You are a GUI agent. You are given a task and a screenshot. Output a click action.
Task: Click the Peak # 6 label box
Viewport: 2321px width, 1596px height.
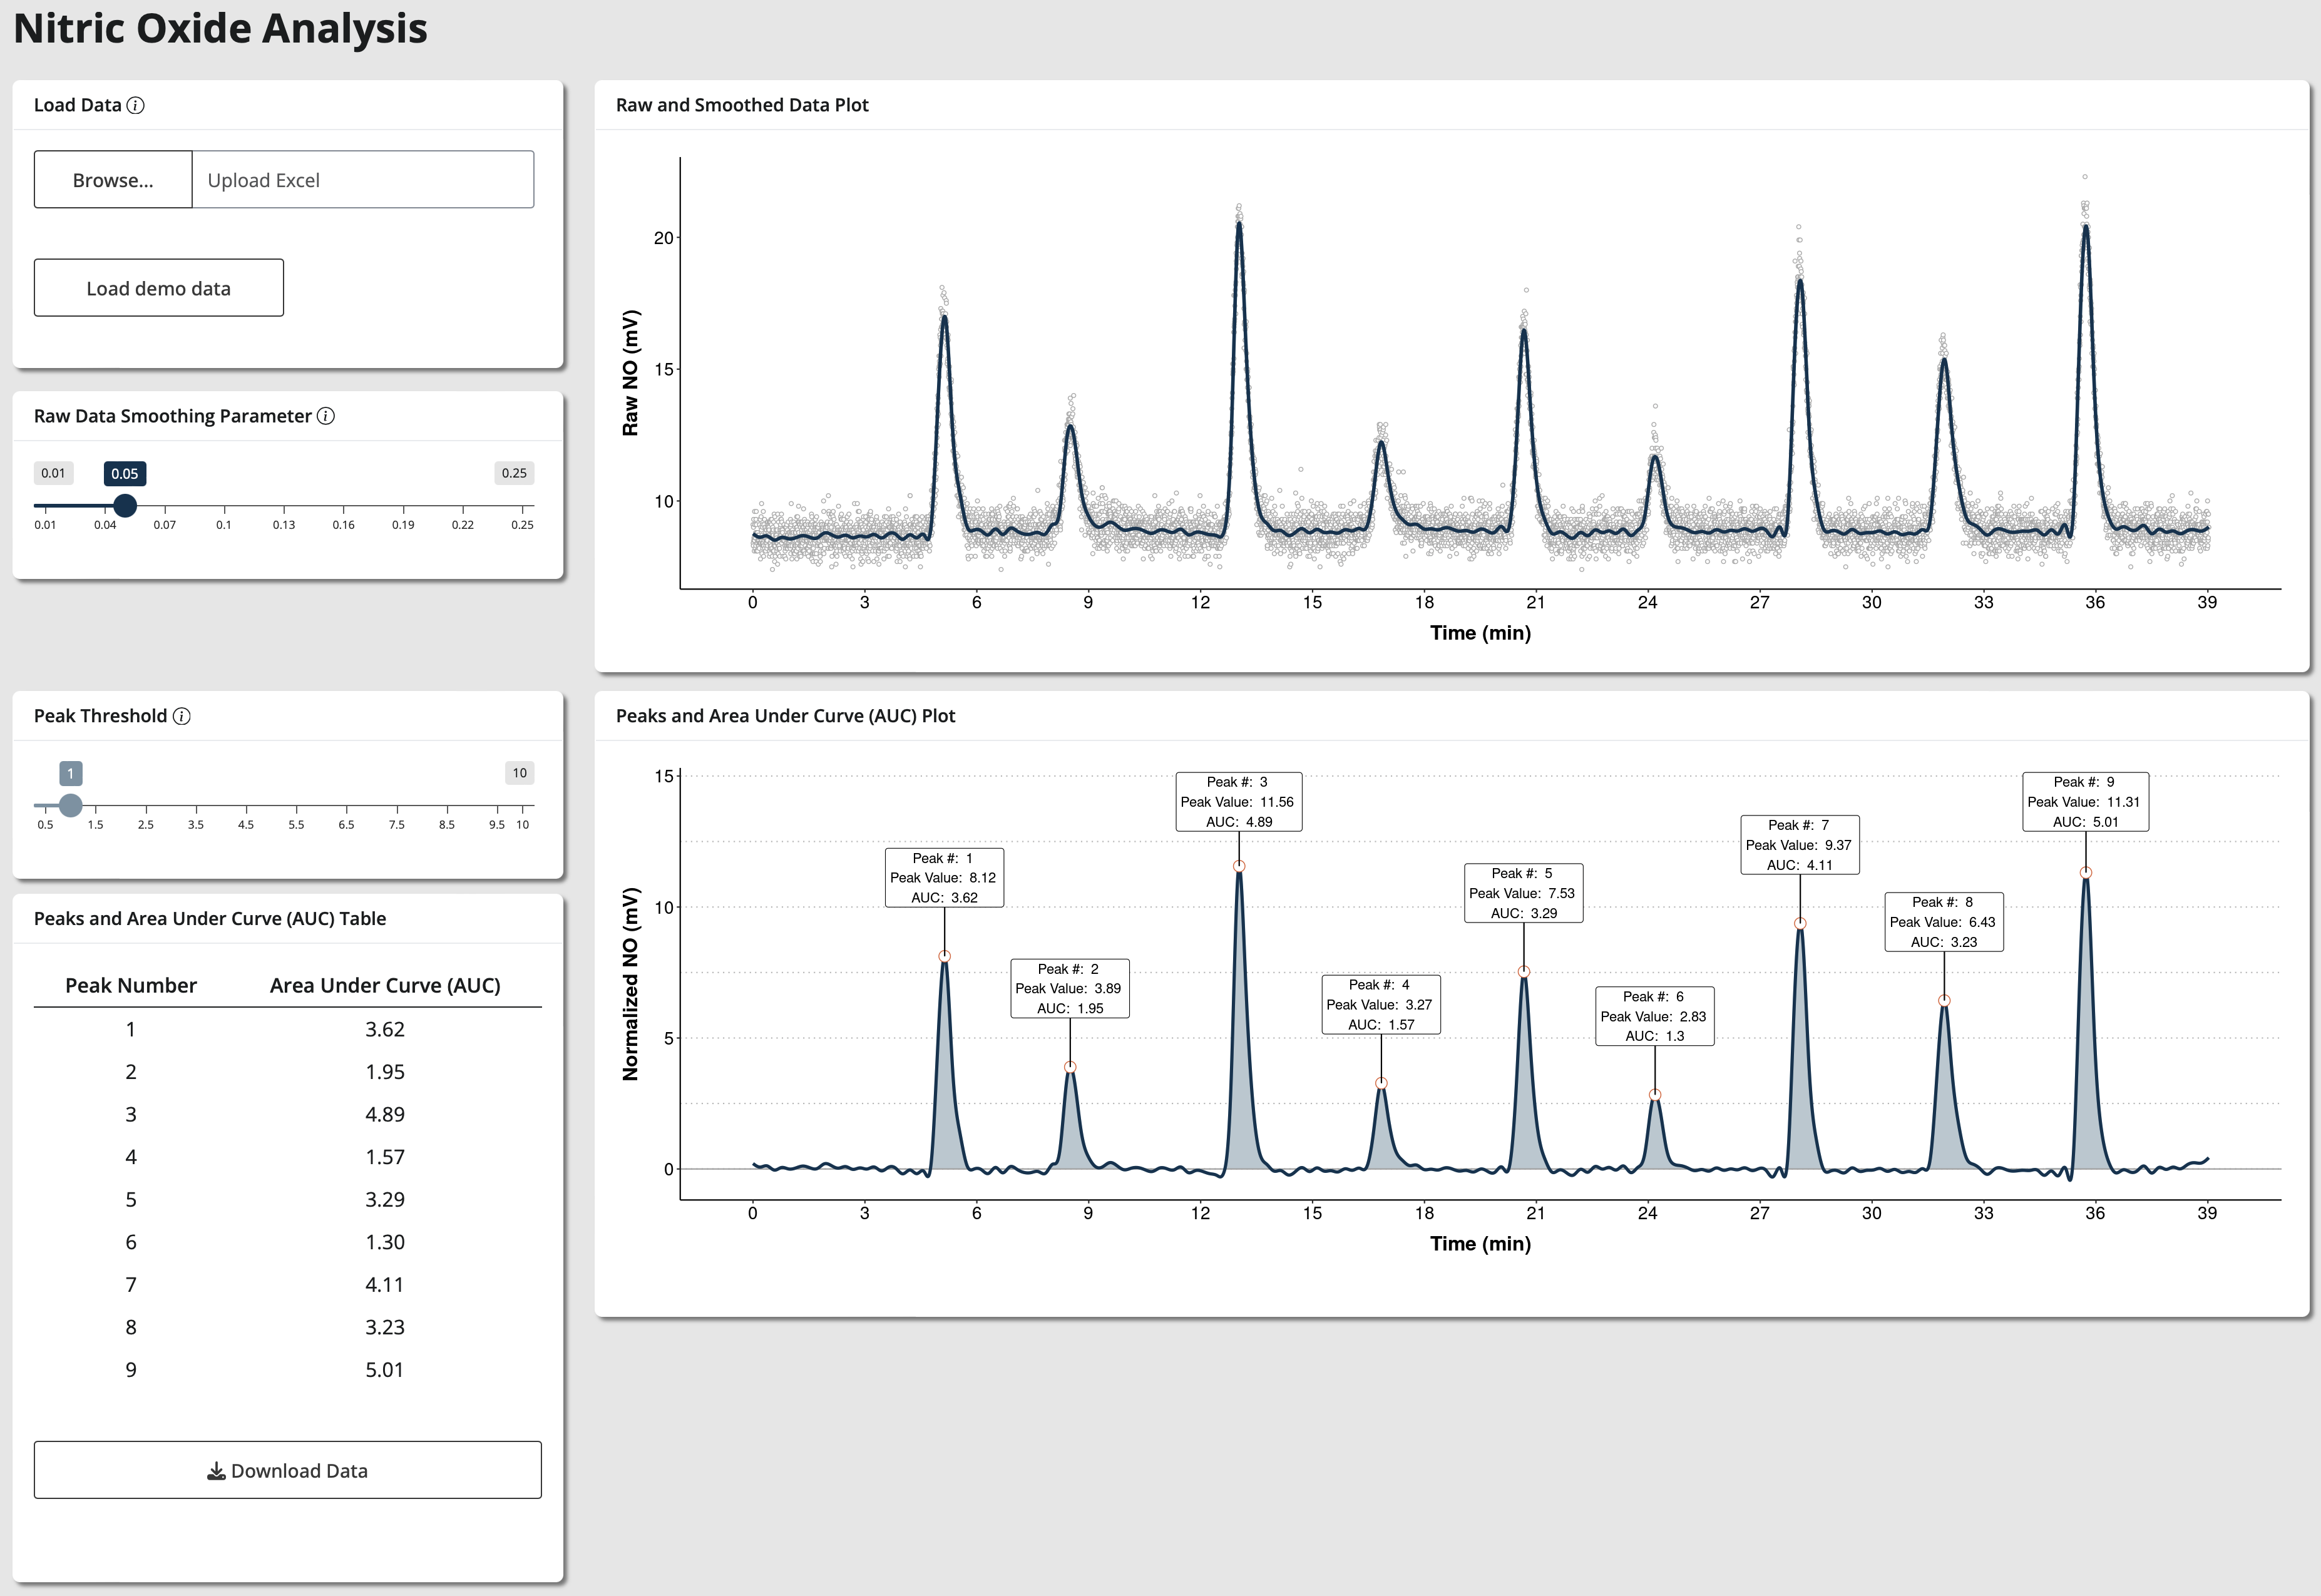[1654, 1016]
